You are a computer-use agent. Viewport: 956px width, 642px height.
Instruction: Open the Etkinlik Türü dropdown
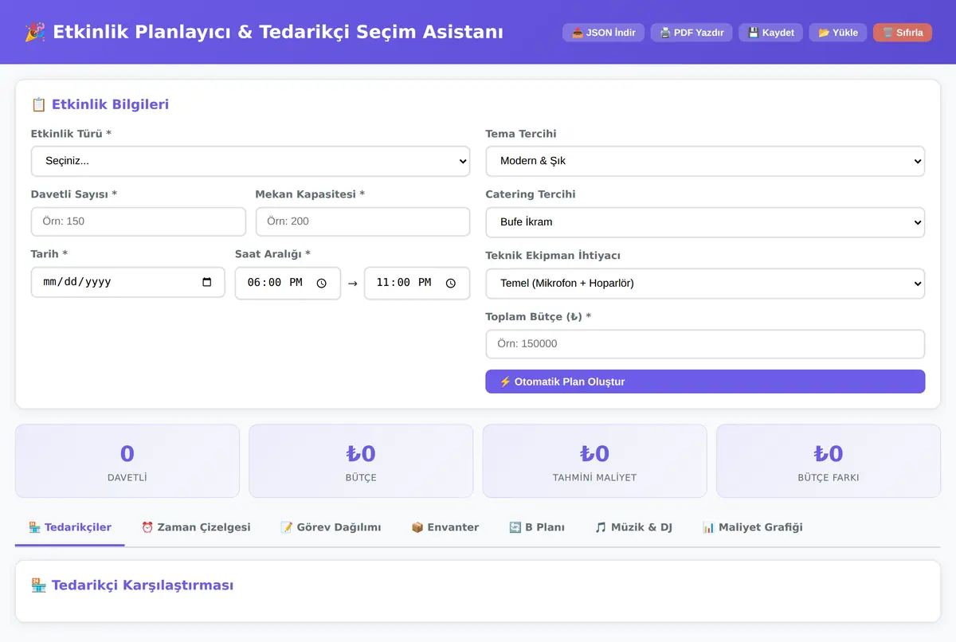pos(250,161)
